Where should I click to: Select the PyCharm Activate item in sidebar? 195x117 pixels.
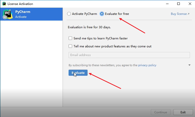31,14
